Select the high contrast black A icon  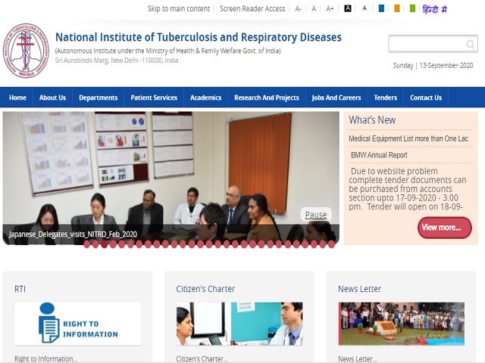pyautogui.click(x=348, y=8)
